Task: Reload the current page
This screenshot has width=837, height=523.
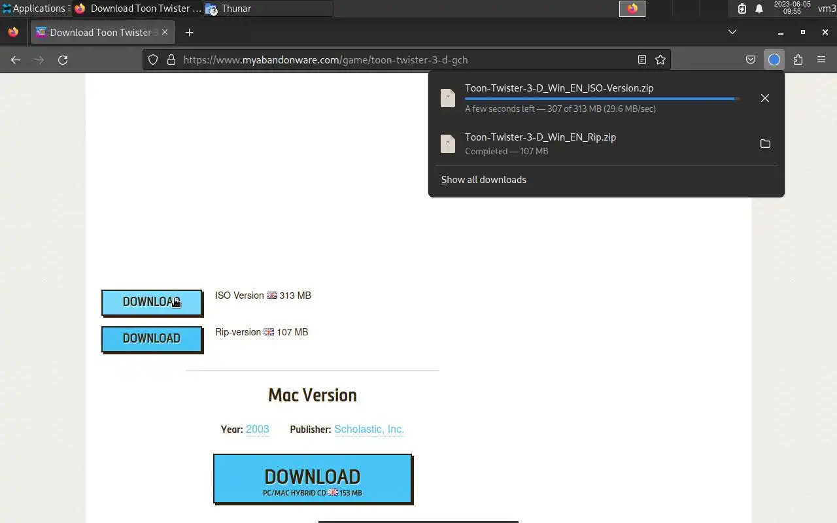Action: point(63,59)
